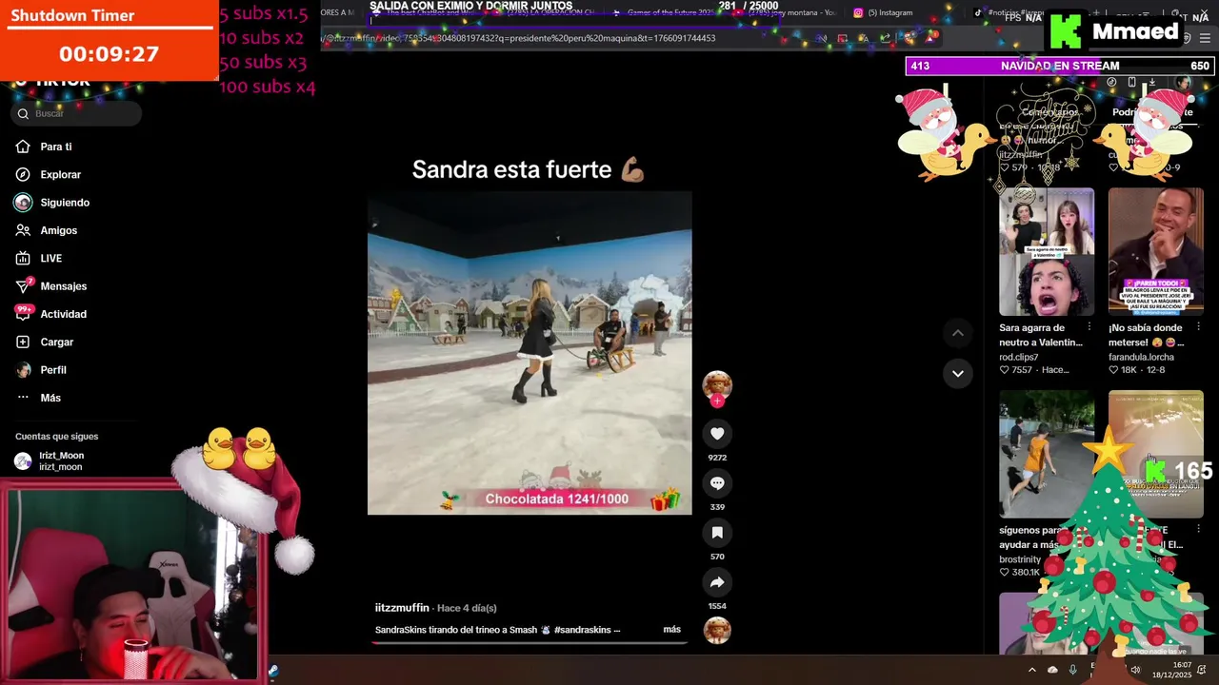This screenshot has width=1219, height=685.
Task: Go to next video with down chevron
Action: [957, 373]
